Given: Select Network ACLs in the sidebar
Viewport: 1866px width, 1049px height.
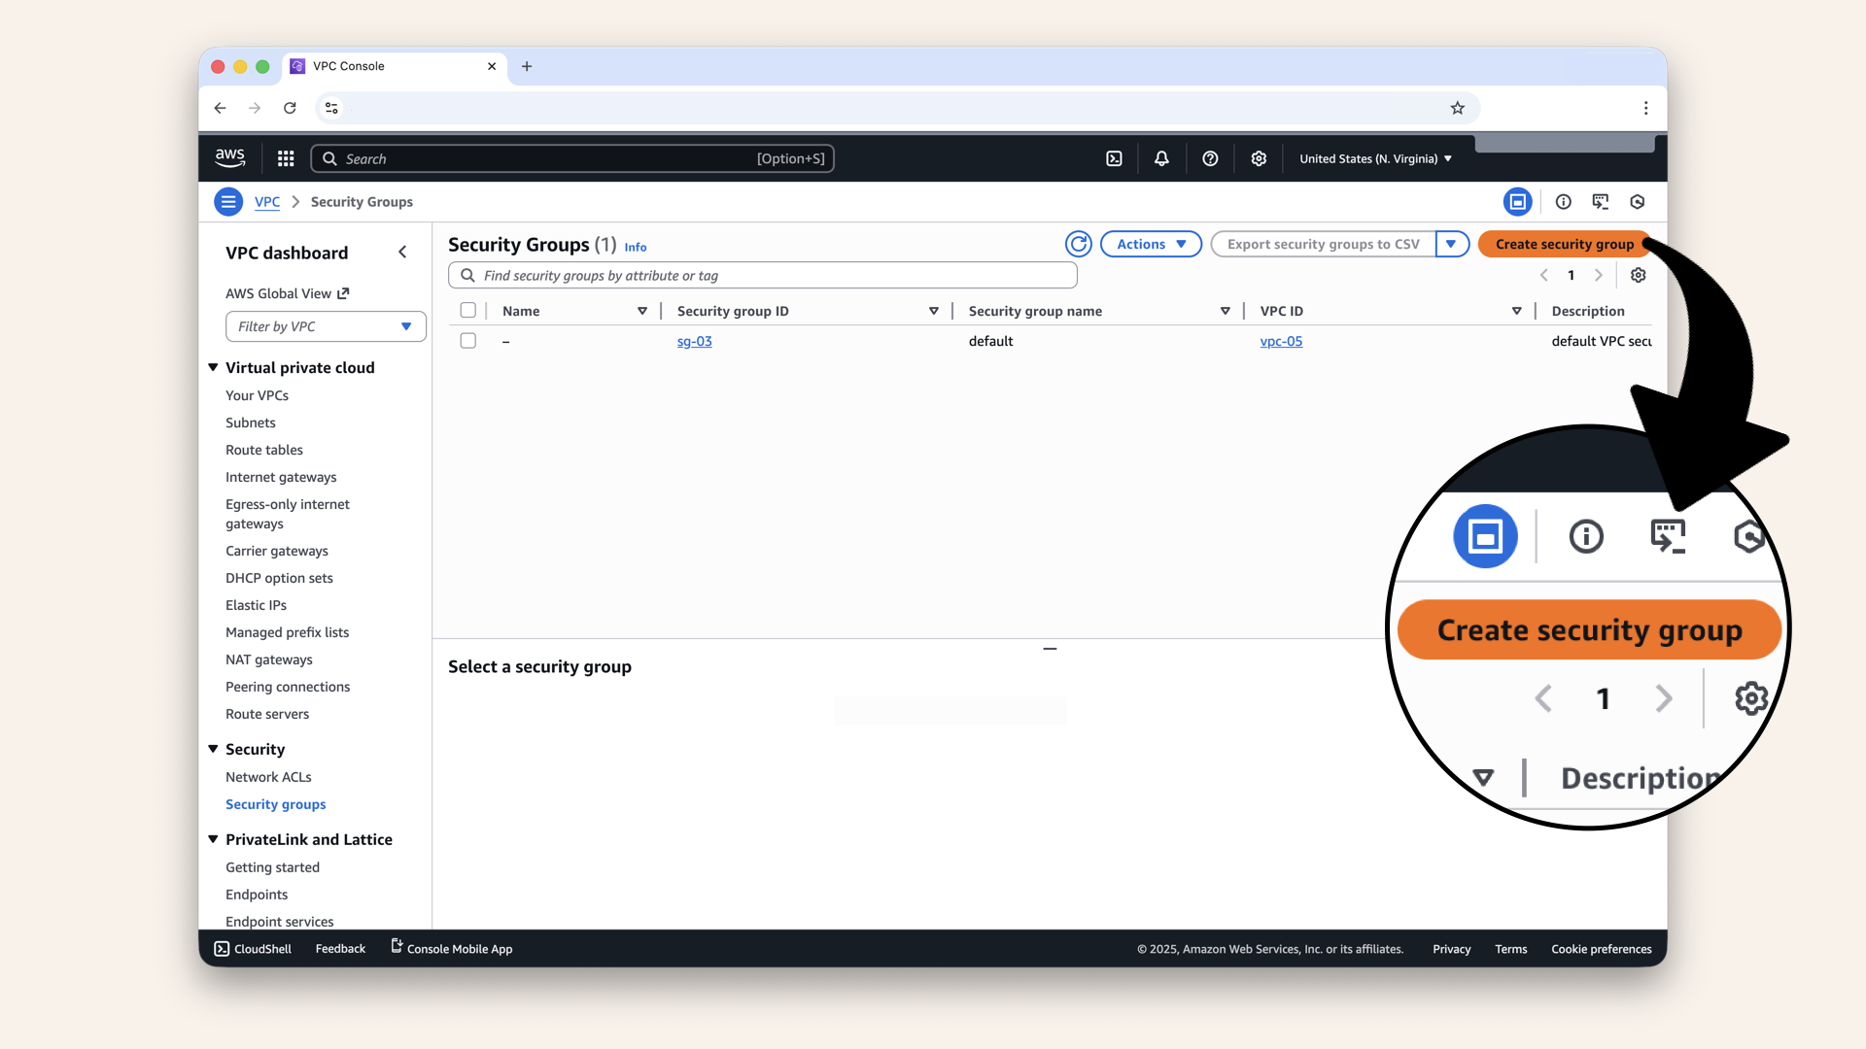Looking at the screenshot, I should pyautogui.click(x=268, y=777).
